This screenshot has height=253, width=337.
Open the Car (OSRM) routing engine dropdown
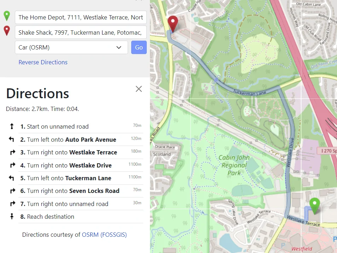pyautogui.click(x=71, y=47)
